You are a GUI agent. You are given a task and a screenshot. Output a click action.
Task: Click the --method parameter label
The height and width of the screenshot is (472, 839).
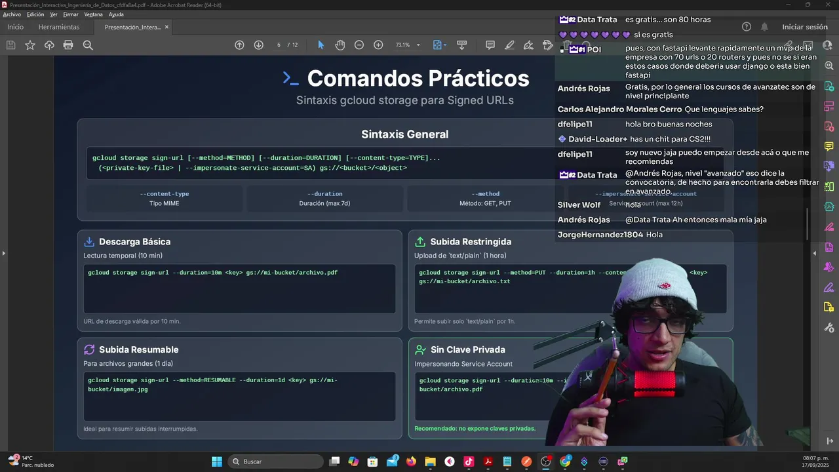pos(485,194)
